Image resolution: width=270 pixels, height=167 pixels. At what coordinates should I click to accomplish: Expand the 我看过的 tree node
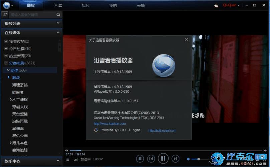pos(6,41)
